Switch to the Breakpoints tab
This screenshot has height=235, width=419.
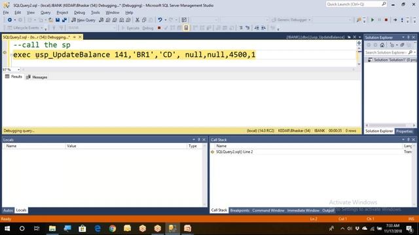tap(240, 210)
